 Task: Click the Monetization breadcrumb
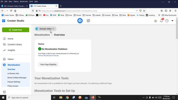pyautogui.click(x=42, y=35)
